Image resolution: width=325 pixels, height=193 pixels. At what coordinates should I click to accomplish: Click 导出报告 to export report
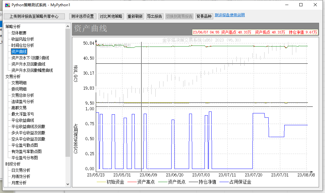(x=154, y=16)
